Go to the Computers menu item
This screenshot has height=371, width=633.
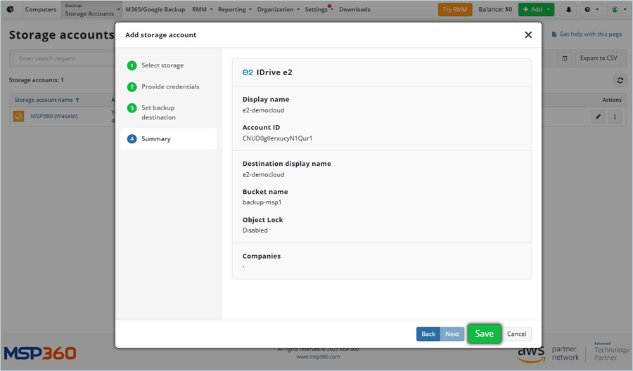tap(41, 10)
